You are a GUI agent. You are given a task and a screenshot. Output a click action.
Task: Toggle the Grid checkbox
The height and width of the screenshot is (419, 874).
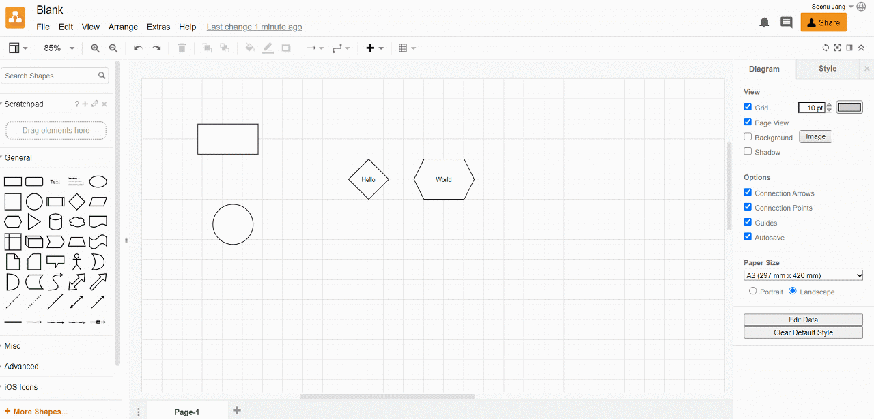748,107
